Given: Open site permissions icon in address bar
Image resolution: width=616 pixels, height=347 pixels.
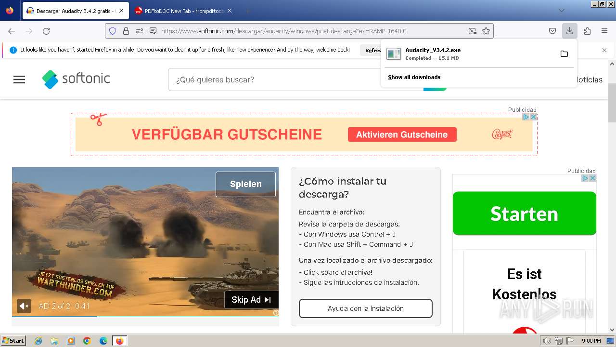Looking at the screenshot, I should pos(140,31).
